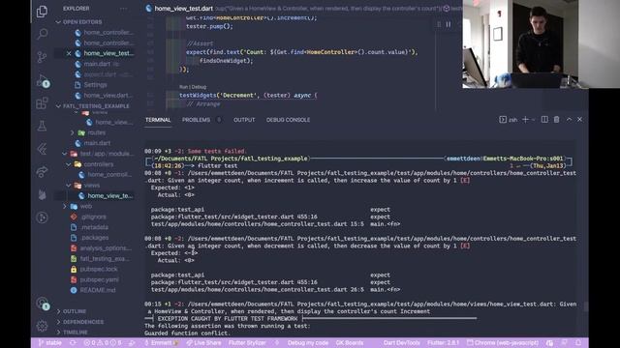Open notifications bell in status bar
This screenshot has height=348, width=620.
pyautogui.click(x=578, y=343)
